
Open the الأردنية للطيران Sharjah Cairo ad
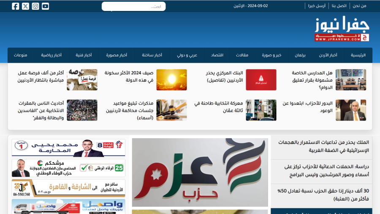tap(68, 188)
